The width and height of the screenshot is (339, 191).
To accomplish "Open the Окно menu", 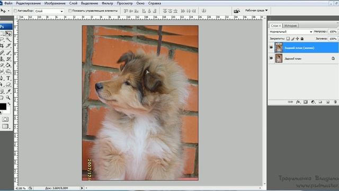I will coord(140,3).
